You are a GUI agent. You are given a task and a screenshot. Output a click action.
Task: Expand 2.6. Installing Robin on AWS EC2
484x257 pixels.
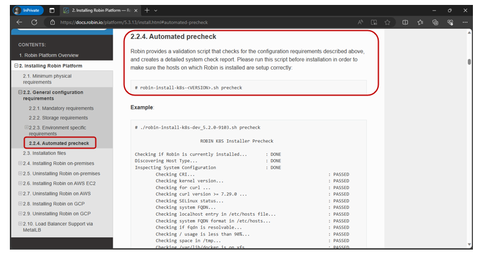tap(20, 183)
